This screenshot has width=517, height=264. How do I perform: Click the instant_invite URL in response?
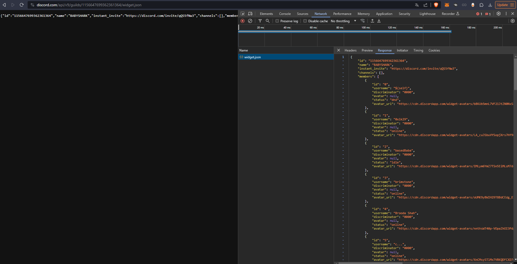coord(423,69)
